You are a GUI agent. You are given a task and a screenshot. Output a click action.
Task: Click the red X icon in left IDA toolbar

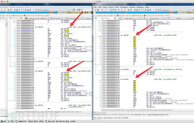pyautogui.click(x=30, y=10)
